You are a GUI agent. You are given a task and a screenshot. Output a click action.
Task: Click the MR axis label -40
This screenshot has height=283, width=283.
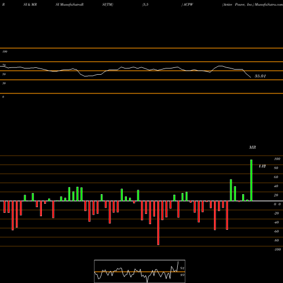[276, 222]
